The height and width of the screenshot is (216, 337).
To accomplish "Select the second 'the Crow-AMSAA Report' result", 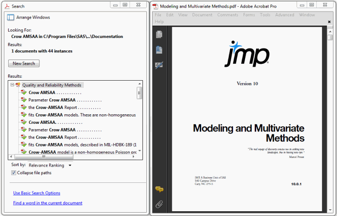I will pyautogui.click(x=65, y=137).
